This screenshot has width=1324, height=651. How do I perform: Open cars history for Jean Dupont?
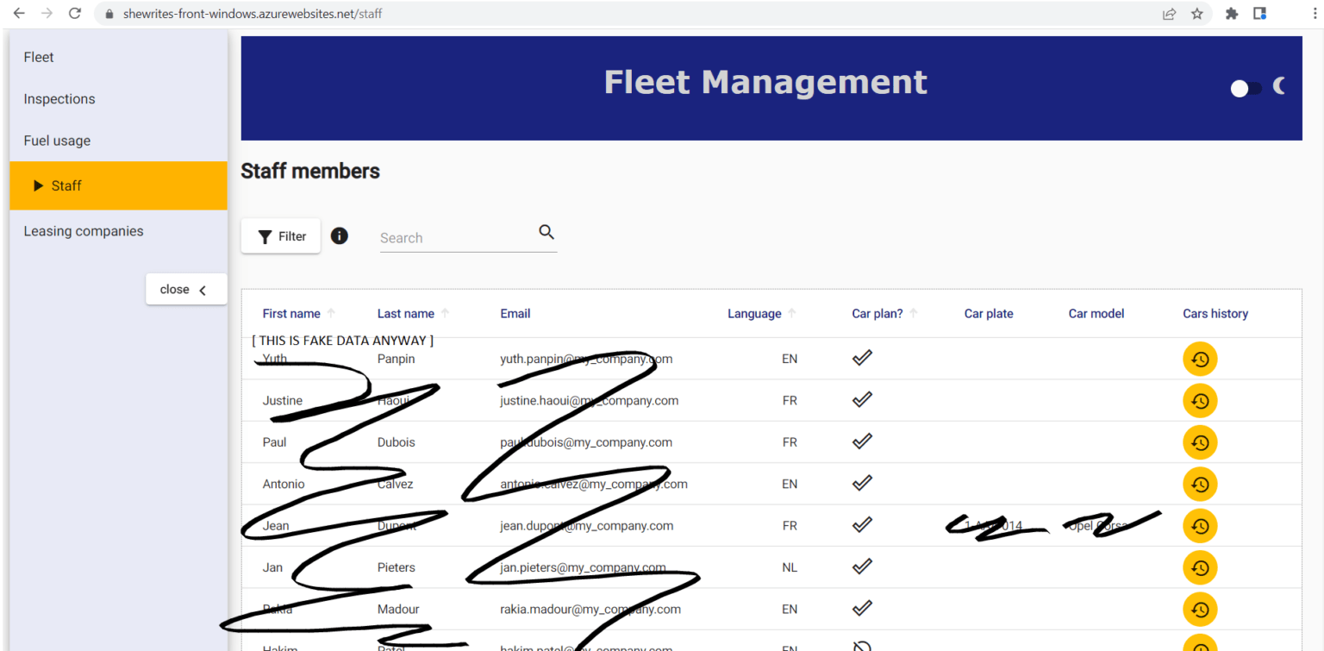1200,525
